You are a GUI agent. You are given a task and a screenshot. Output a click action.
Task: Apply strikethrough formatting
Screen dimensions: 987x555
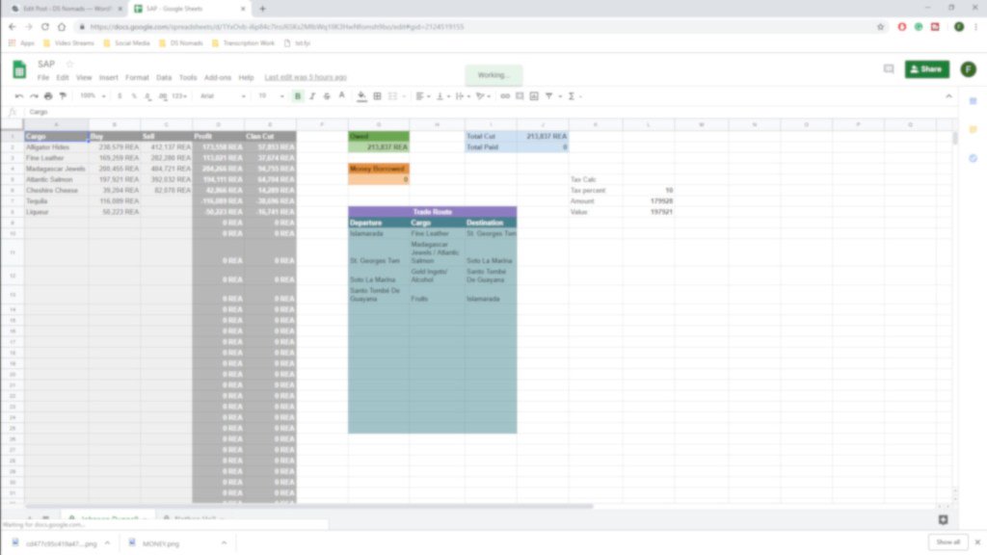[x=327, y=96]
